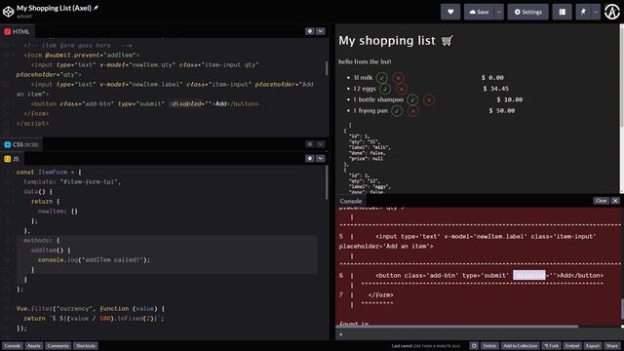Open new window icon in footer
Viewport: 624px width, 351px height.
point(474,346)
